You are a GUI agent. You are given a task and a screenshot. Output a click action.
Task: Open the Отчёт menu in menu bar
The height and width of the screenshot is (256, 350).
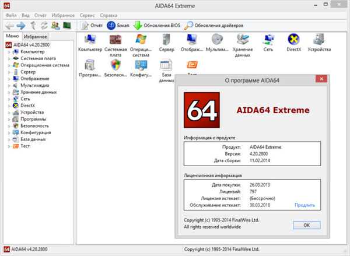click(40, 15)
